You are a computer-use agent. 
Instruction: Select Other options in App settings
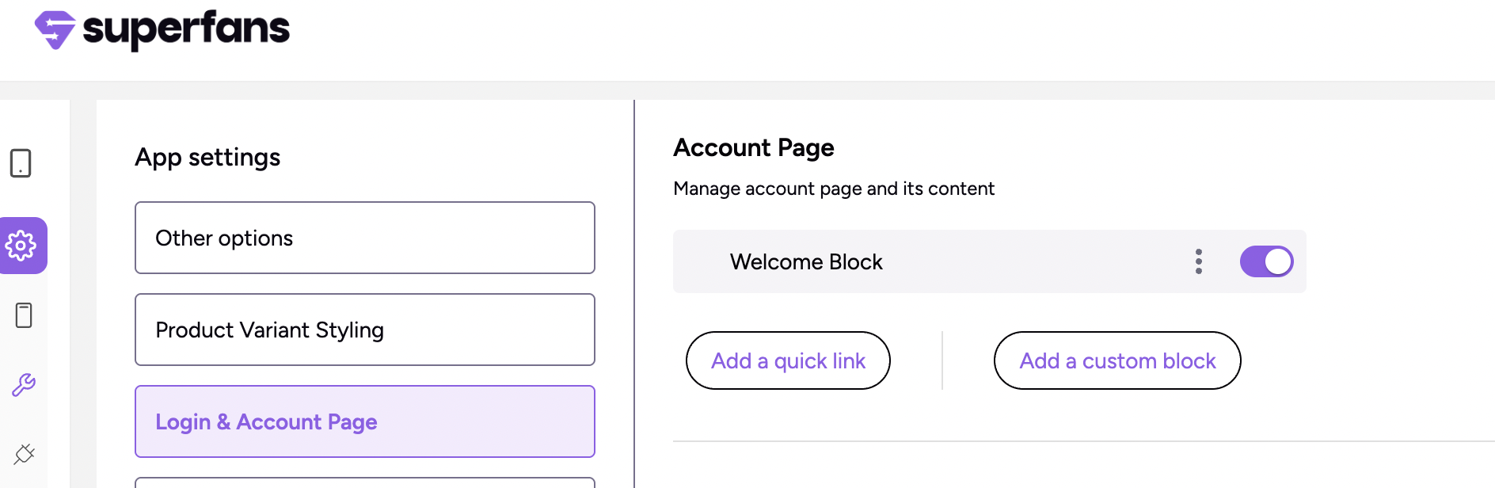364,238
